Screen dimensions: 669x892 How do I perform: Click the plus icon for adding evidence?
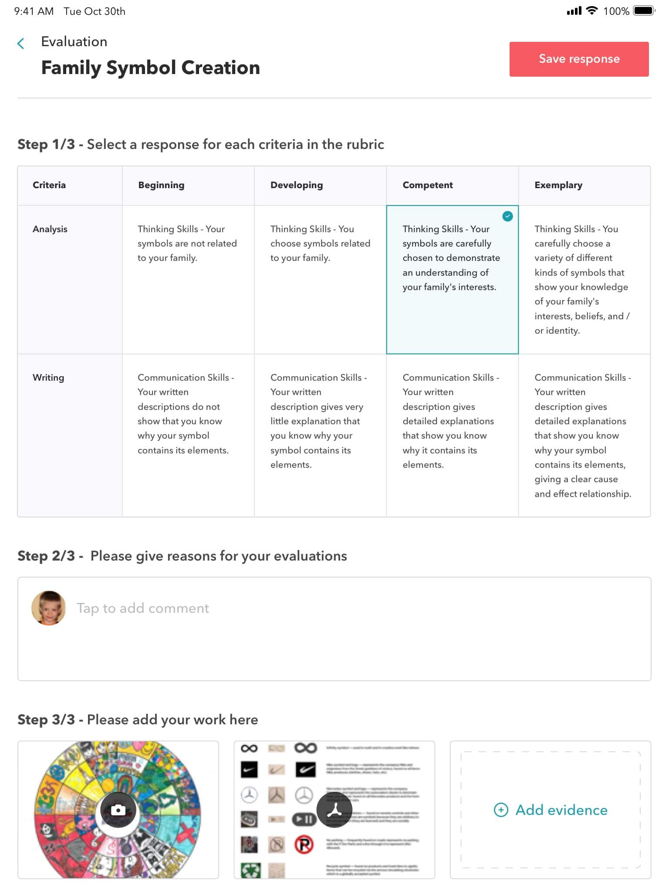pyautogui.click(x=501, y=810)
